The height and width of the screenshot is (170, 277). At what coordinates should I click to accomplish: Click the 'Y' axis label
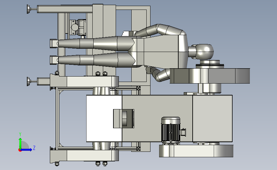(20, 134)
